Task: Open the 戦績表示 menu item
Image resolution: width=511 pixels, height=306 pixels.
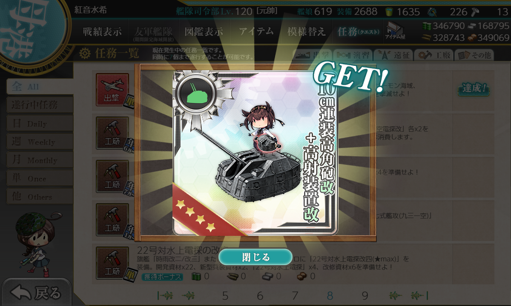Action: 102,31
